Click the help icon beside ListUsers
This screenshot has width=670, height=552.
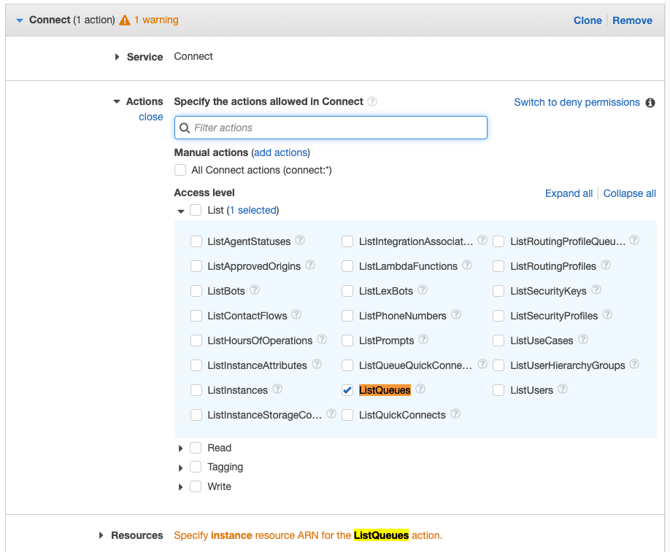563,389
